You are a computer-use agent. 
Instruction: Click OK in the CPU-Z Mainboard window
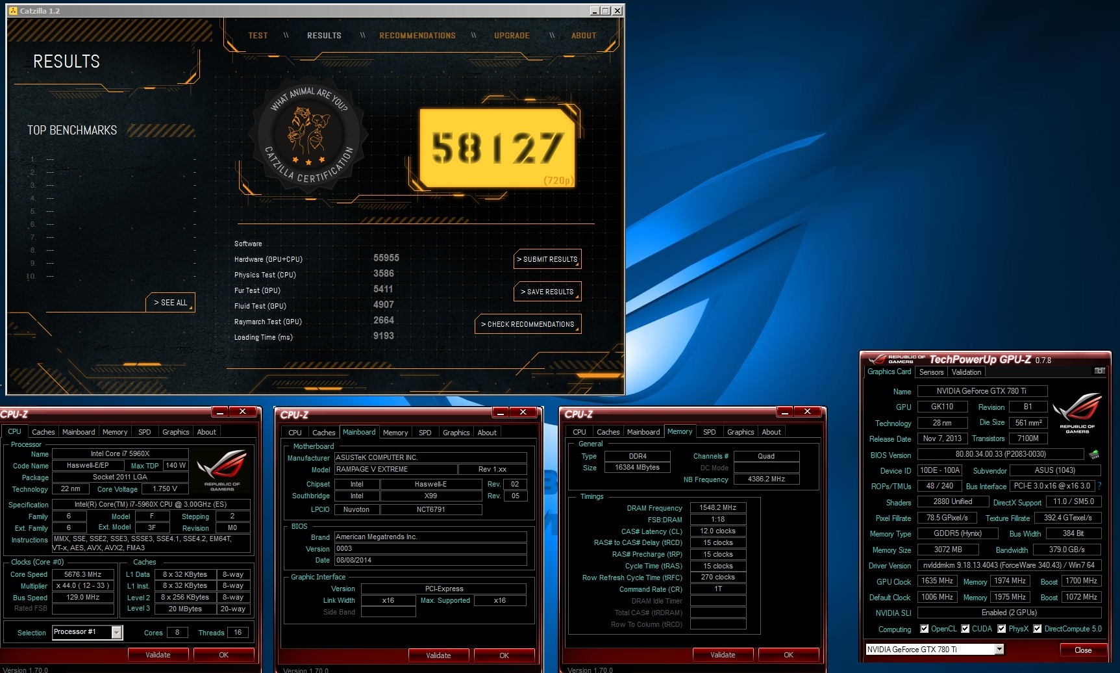pyautogui.click(x=504, y=655)
